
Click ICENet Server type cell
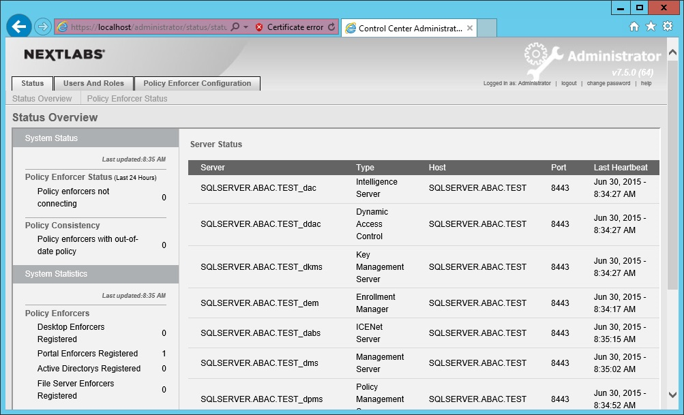click(369, 333)
